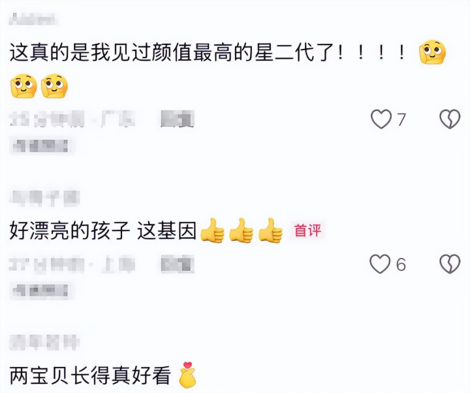Tap the blurred pill button below the 星二代 comment
This screenshot has height=393, width=470.
(x=42, y=146)
